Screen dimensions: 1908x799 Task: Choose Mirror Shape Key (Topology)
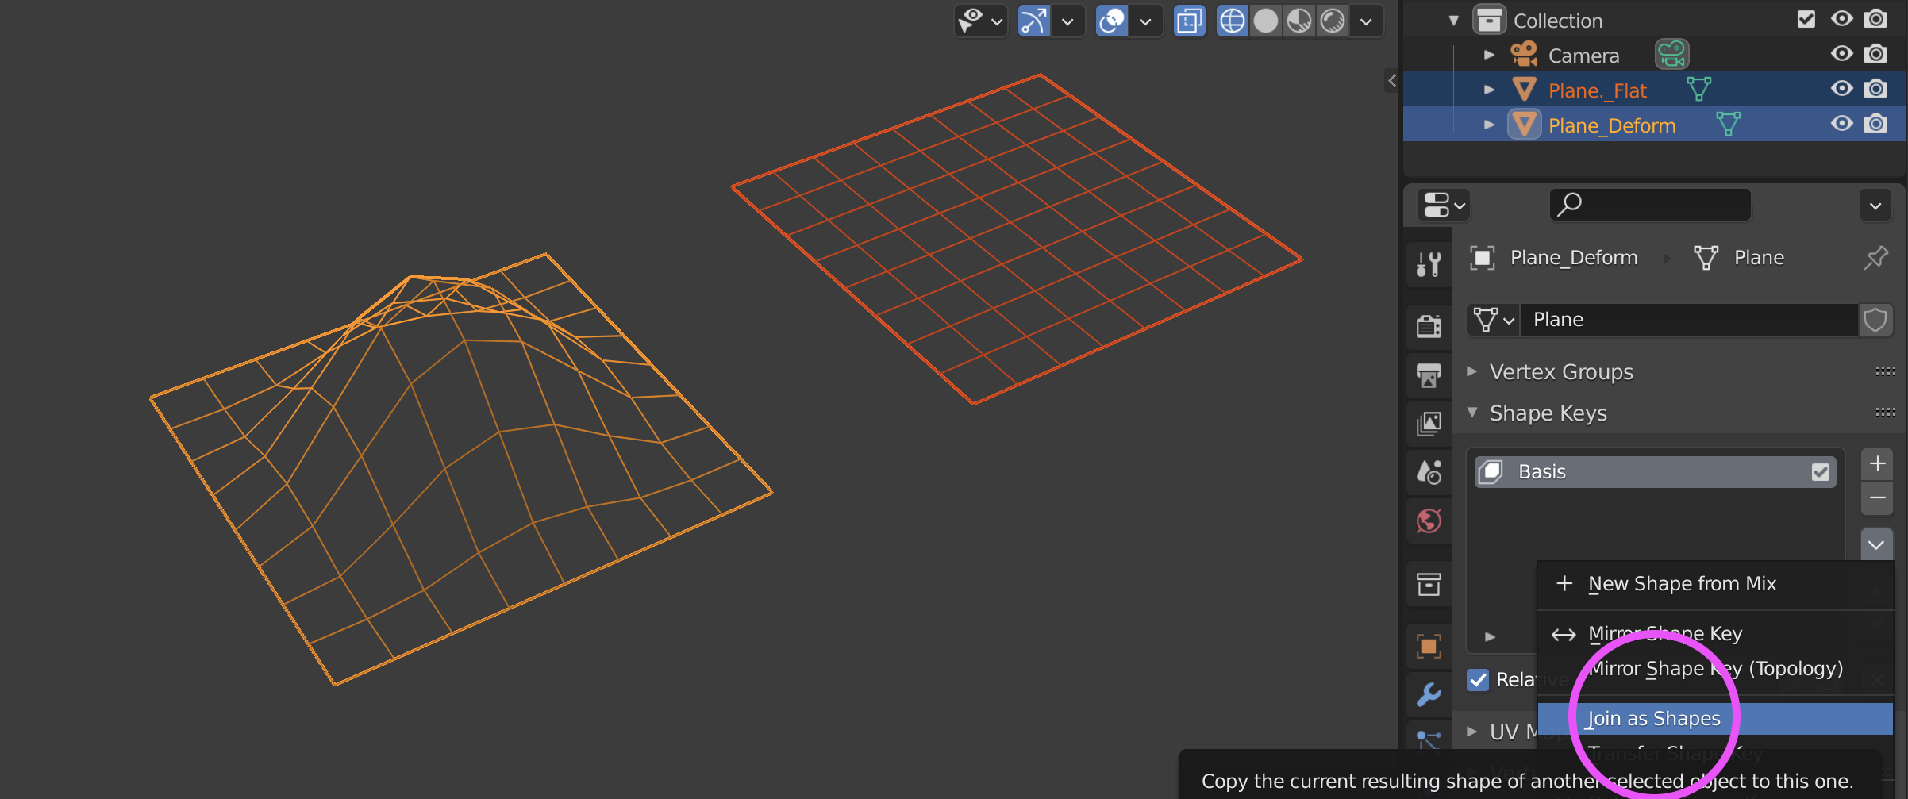coord(1715,668)
